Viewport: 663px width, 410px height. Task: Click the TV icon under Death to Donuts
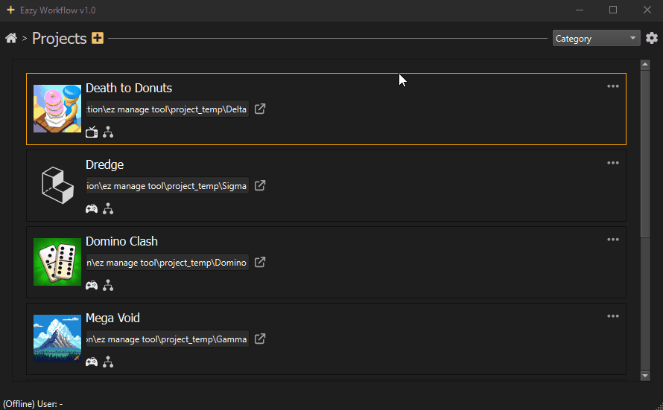coord(92,132)
